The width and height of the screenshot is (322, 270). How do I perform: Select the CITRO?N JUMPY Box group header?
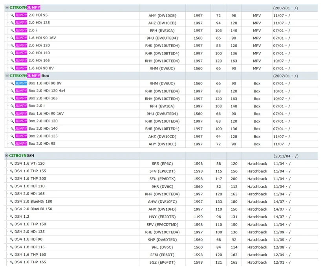(x=161, y=76)
